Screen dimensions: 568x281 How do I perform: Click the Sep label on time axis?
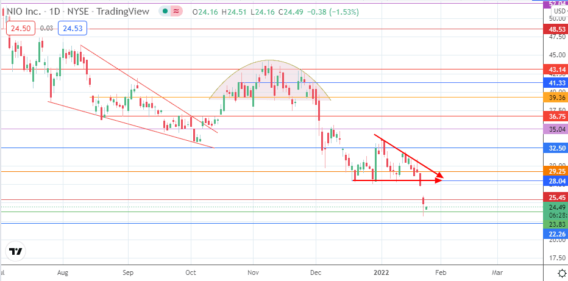(128, 272)
